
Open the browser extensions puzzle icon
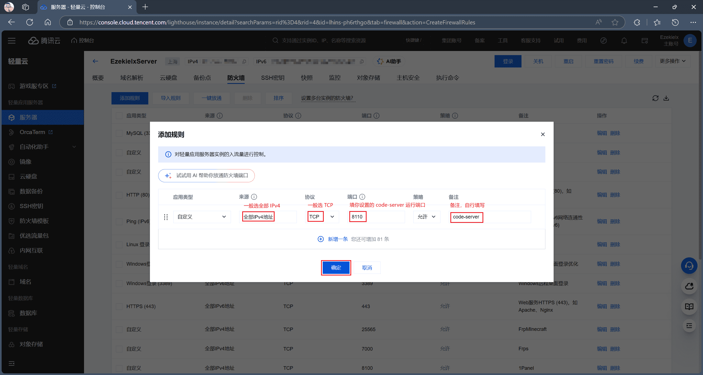point(637,22)
